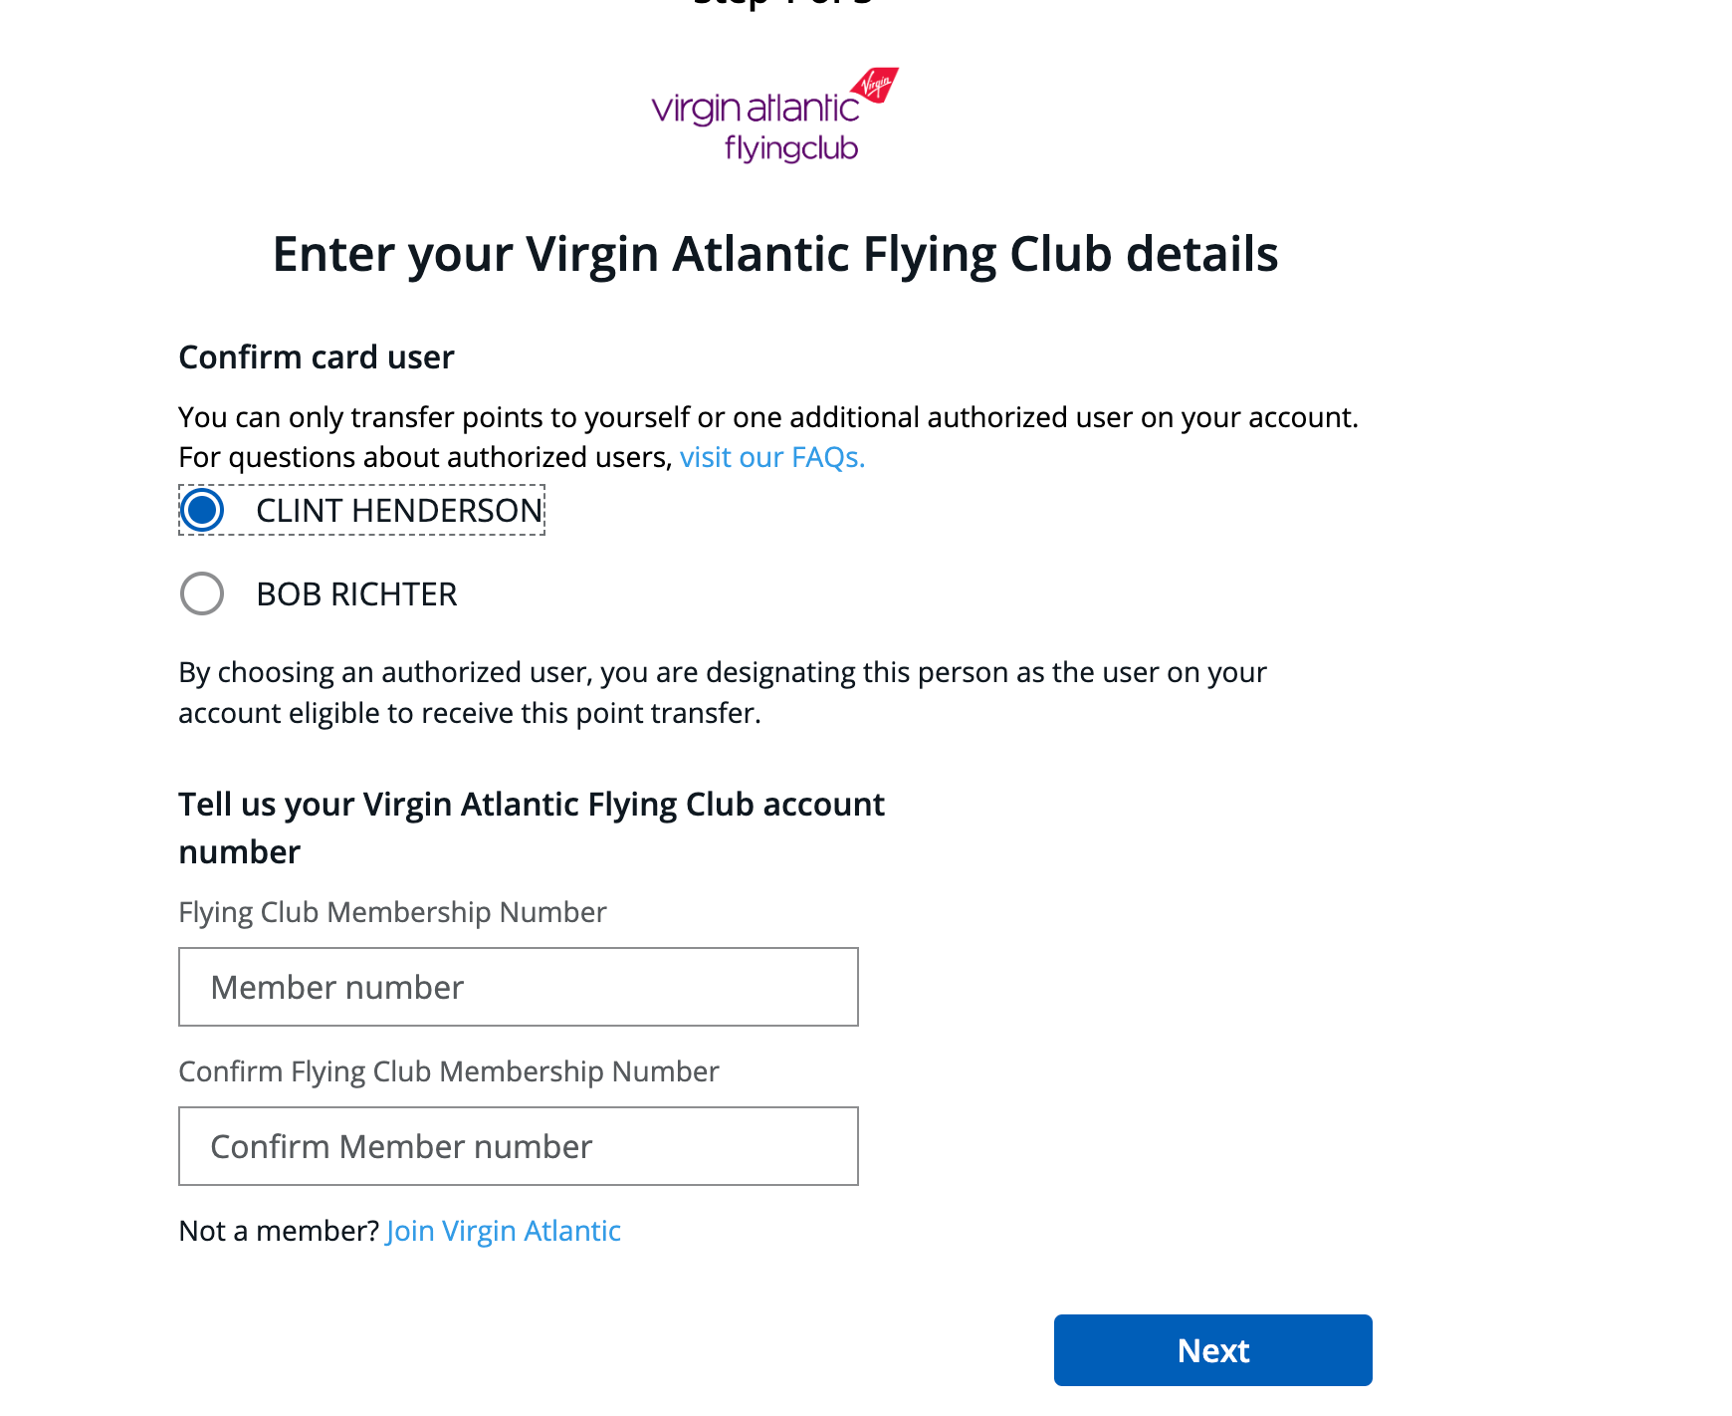Click the Not a member? text

pos(278,1231)
